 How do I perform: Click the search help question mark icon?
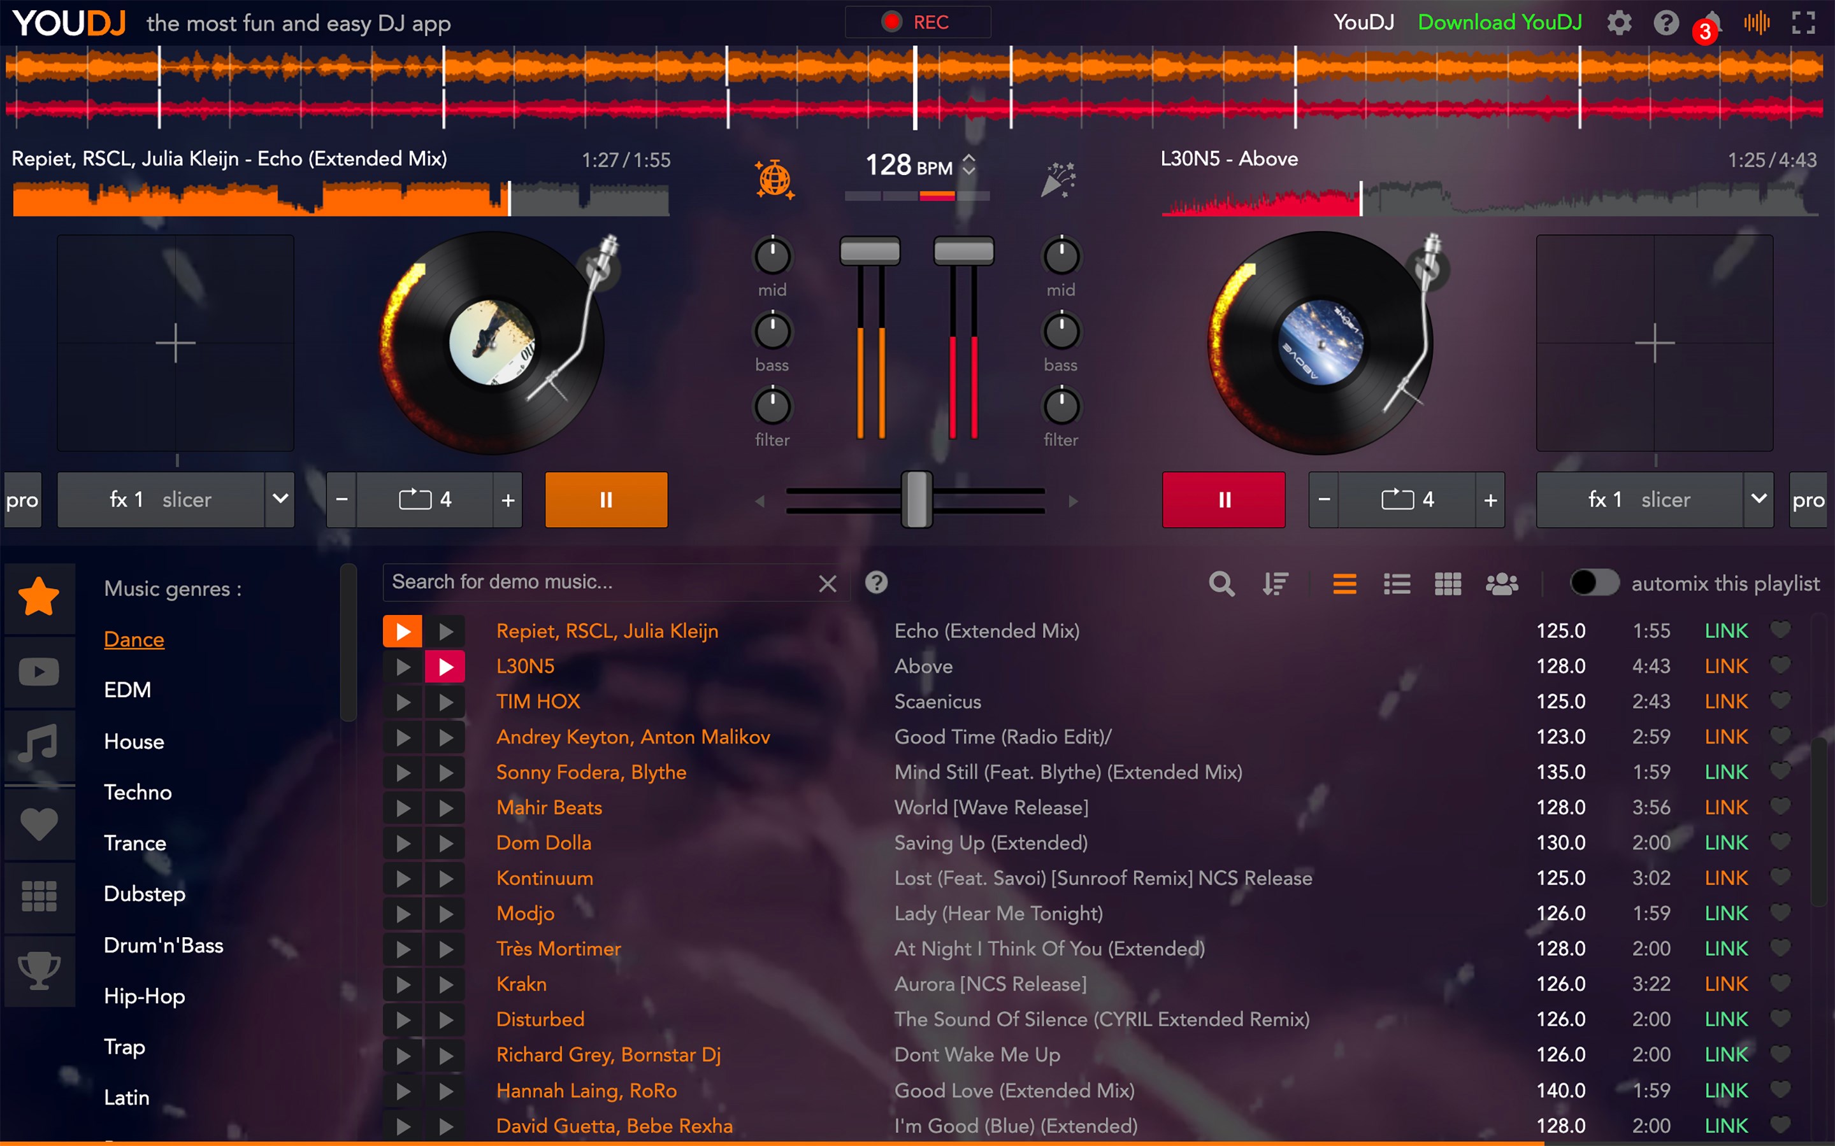click(876, 582)
